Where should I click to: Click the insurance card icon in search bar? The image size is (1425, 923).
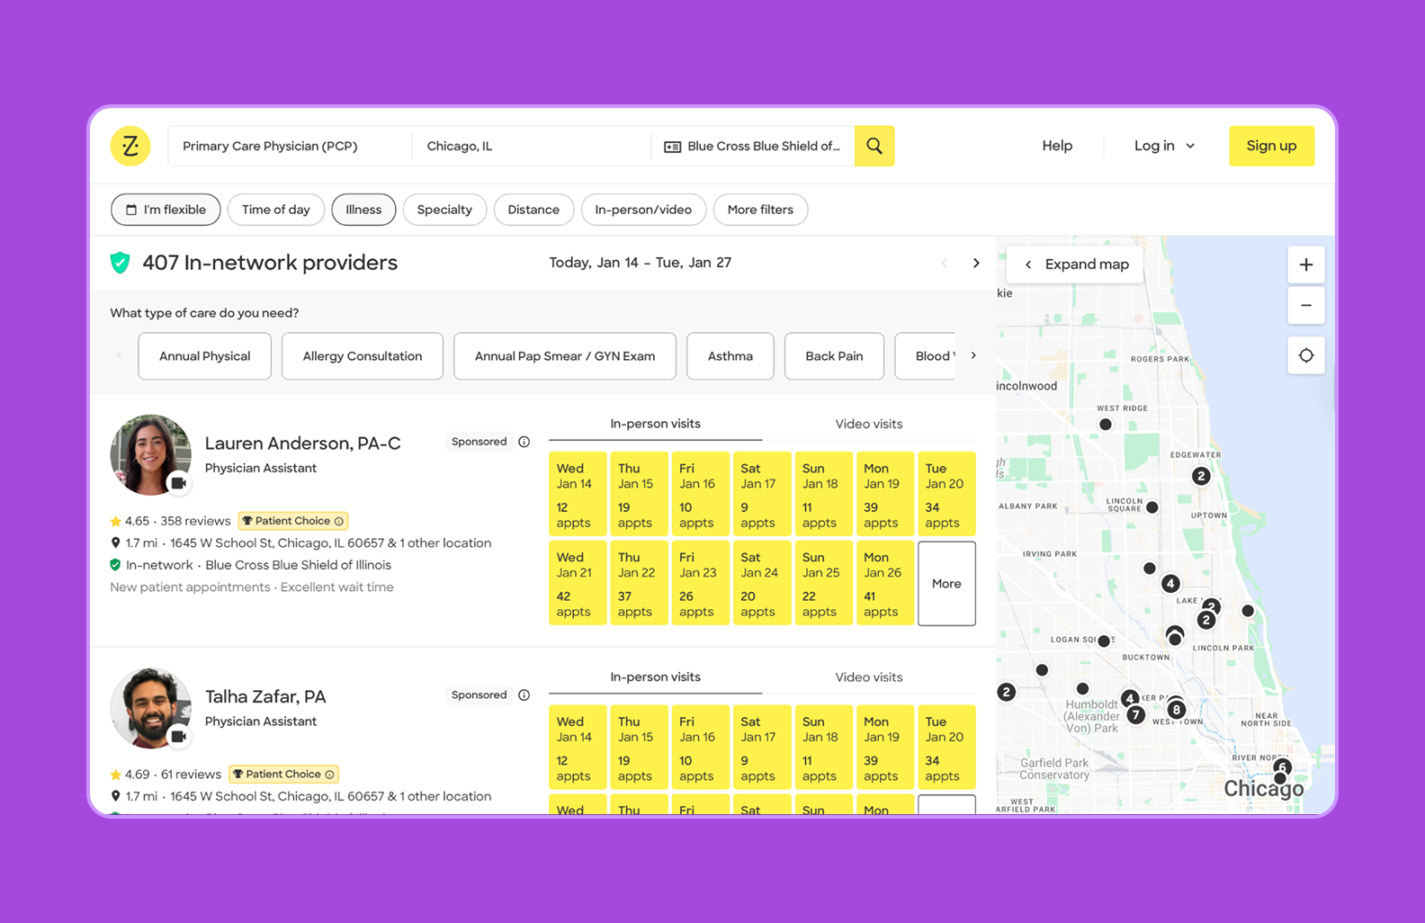[672, 147]
